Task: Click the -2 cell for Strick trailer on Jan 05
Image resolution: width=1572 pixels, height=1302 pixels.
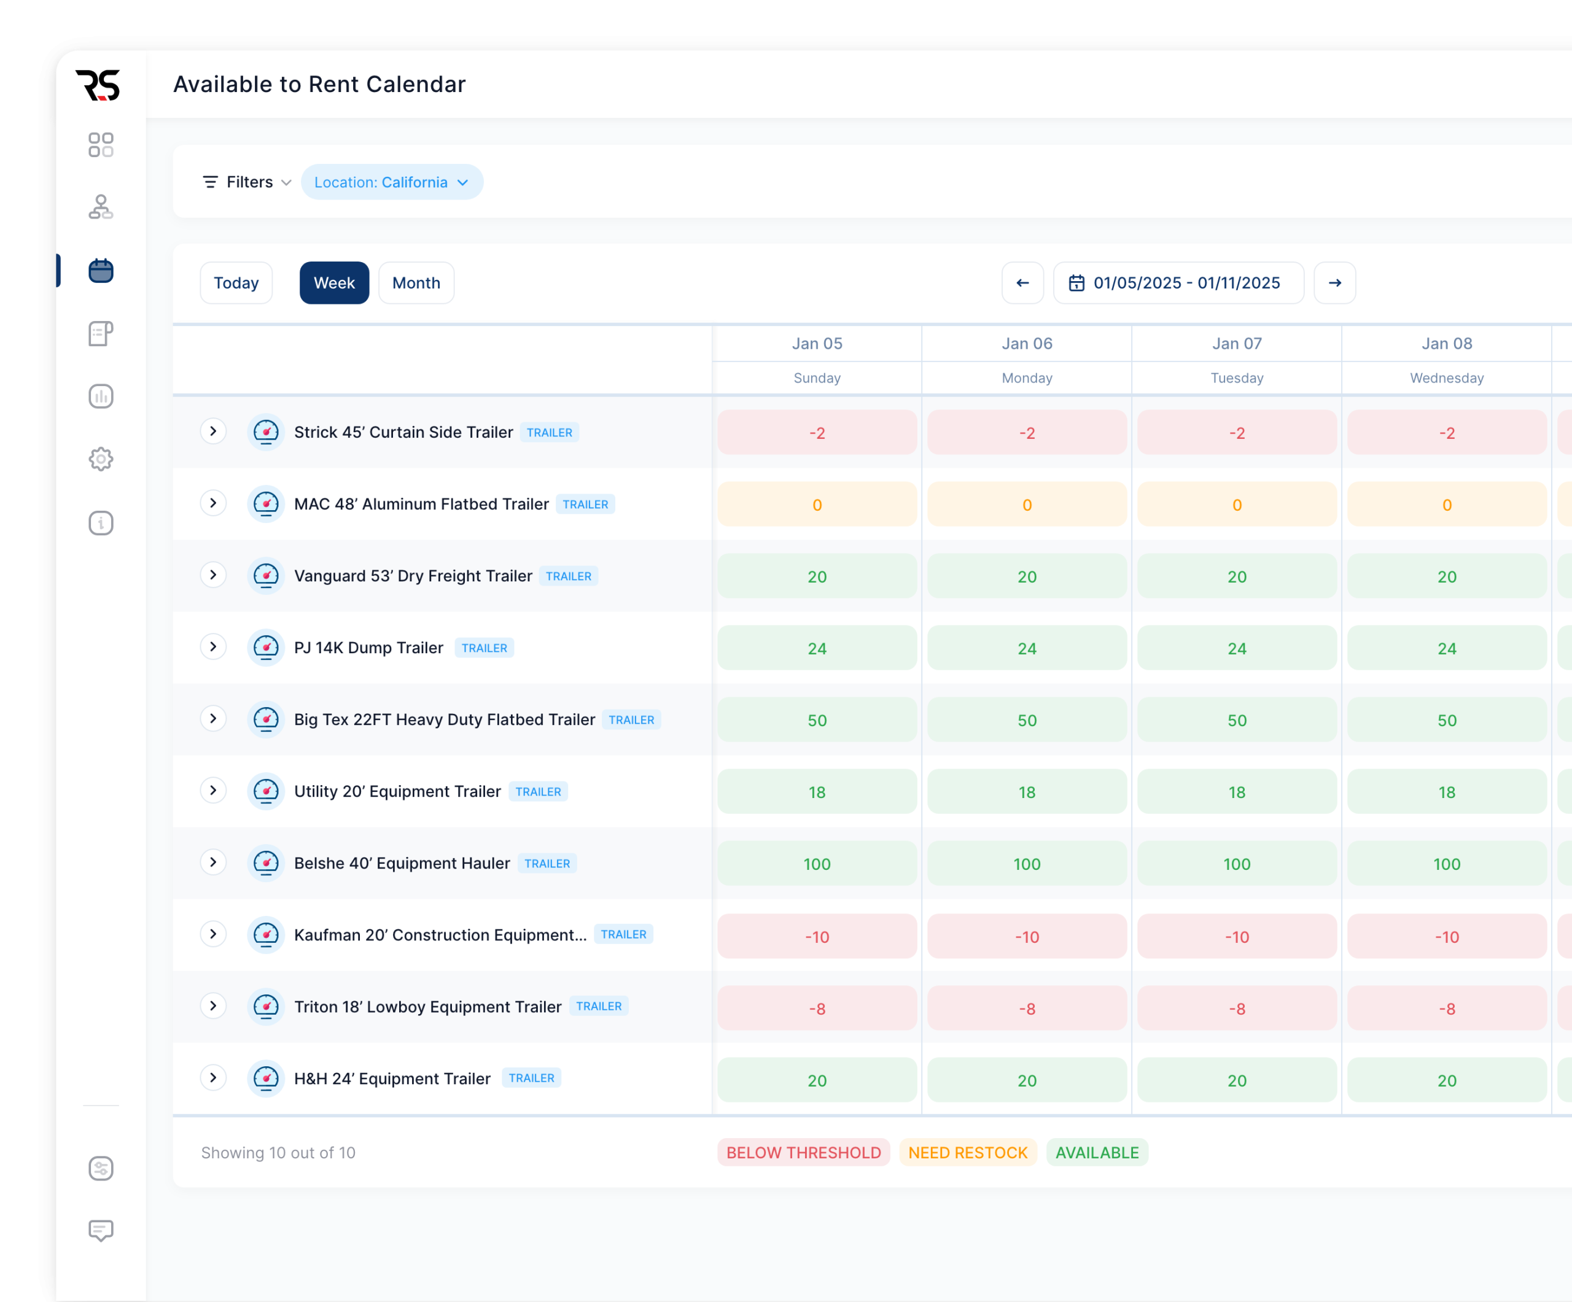Action: [x=817, y=433]
